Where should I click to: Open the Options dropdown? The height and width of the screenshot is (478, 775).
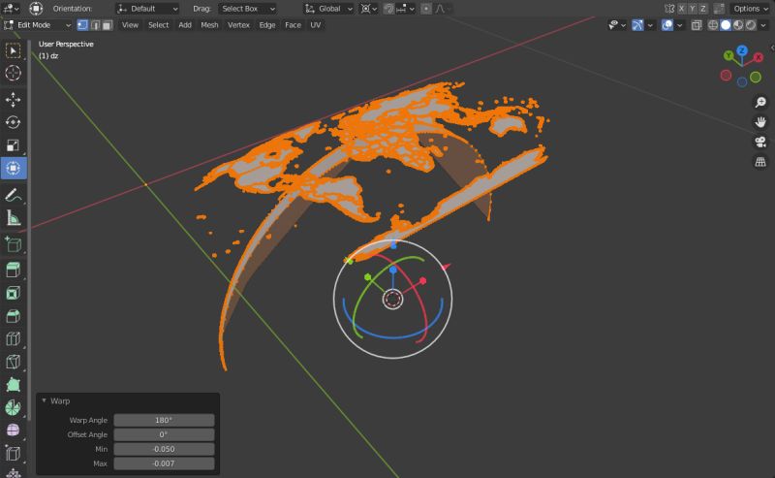[750, 9]
